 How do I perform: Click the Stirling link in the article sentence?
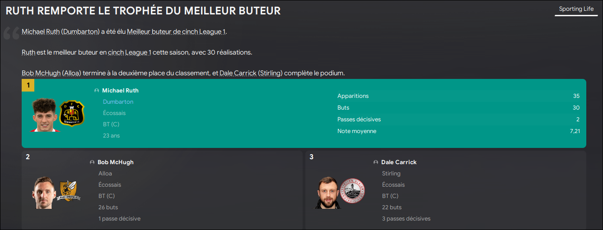click(x=270, y=73)
